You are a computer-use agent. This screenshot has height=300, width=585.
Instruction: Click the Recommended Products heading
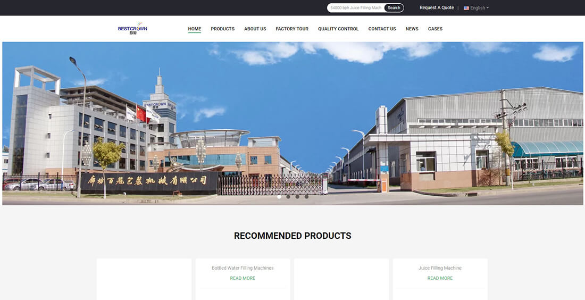pos(292,236)
